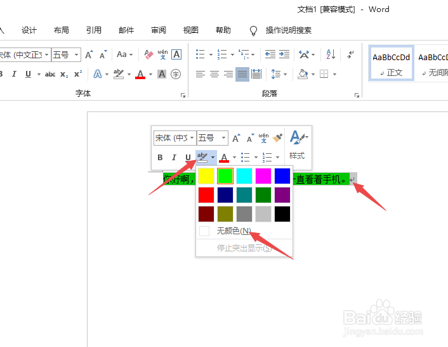This screenshot has height=347, width=448.
Task: Open the Paragraph dialog launcher
Action: [357, 95]
